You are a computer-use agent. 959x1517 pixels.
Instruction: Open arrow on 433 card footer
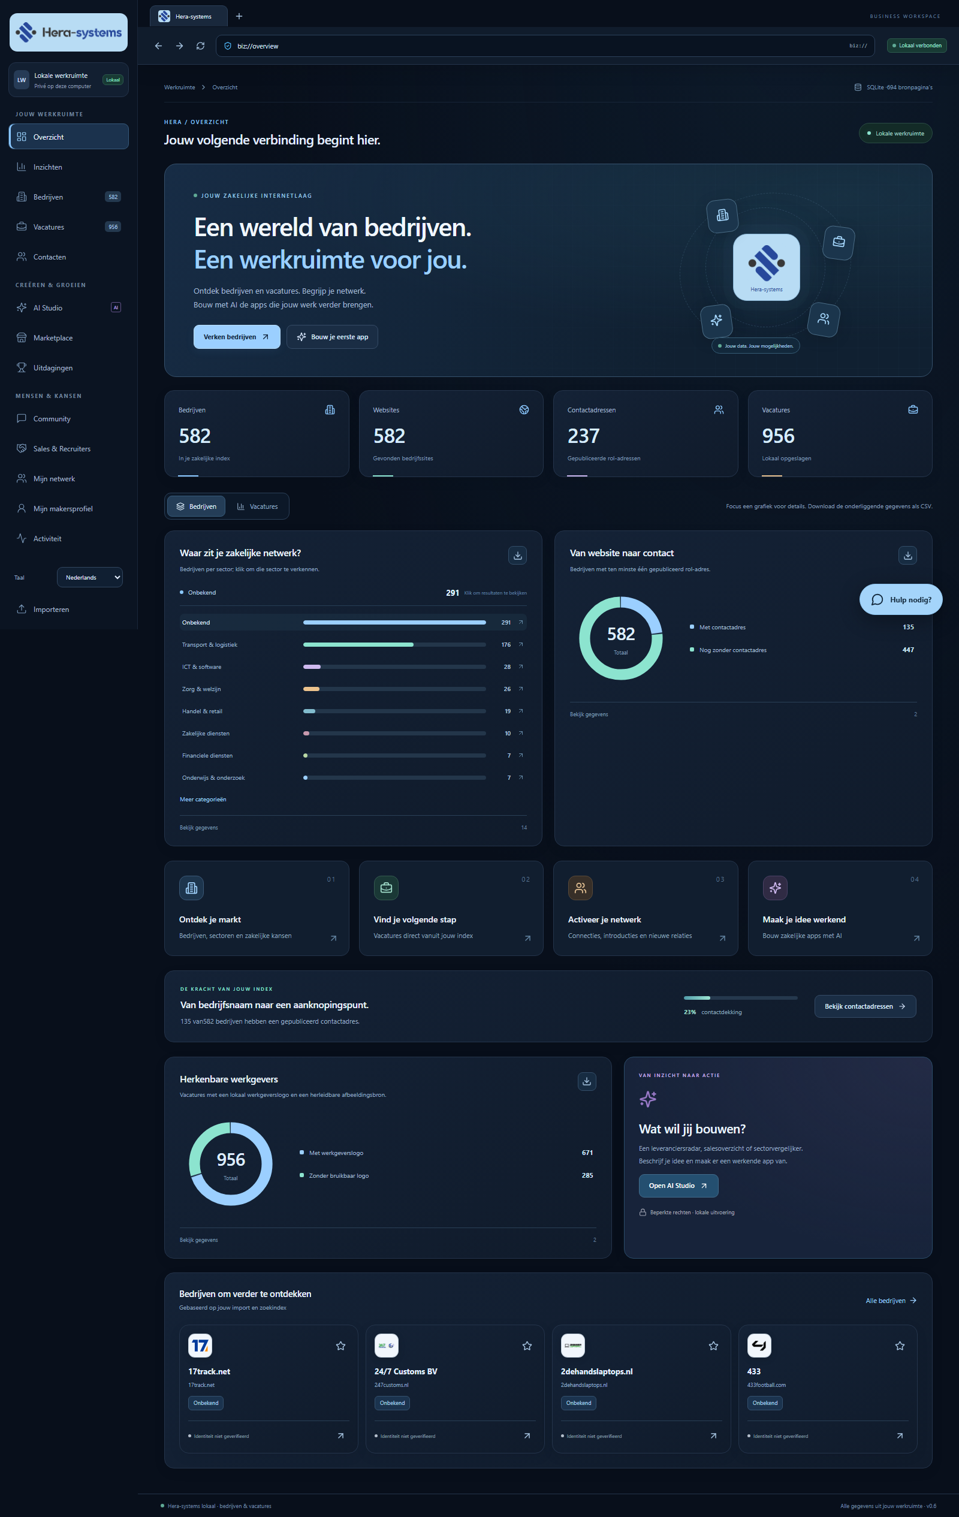tap(900, 1435)
